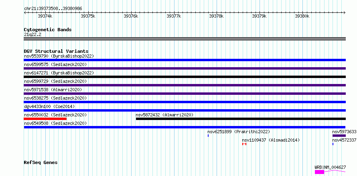Click the 39375k ruler tick label
357x176 pixels.
pyautogui.click(x=88, y=16)
